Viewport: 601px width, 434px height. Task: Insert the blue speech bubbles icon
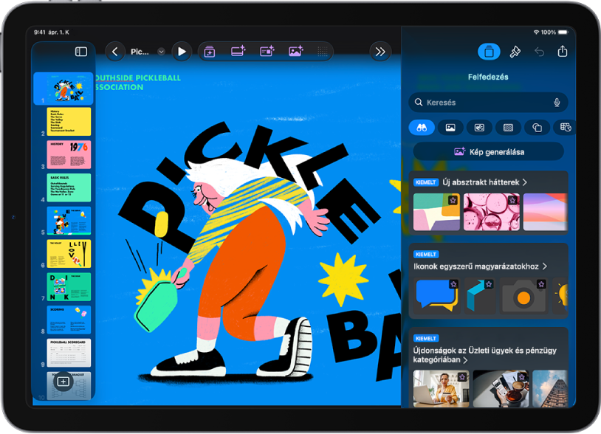coord(437,296)
